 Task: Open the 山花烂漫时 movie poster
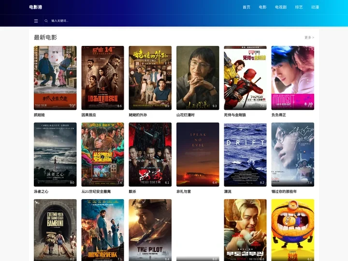[x=198, y=78]
